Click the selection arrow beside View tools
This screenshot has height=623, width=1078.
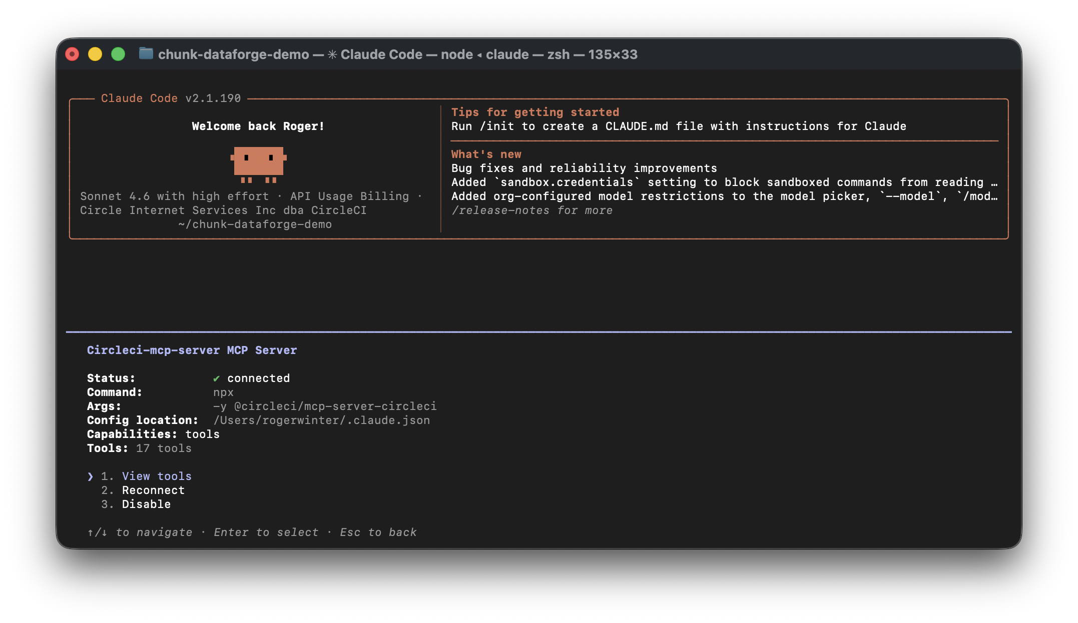click(90, 476)
